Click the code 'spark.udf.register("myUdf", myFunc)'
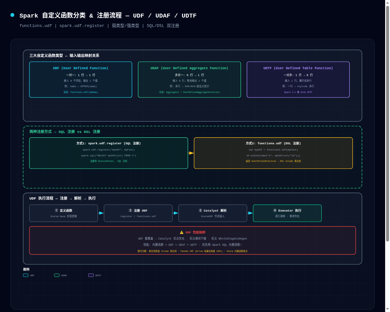The image size is (390, 312). (x=109, y=150)
